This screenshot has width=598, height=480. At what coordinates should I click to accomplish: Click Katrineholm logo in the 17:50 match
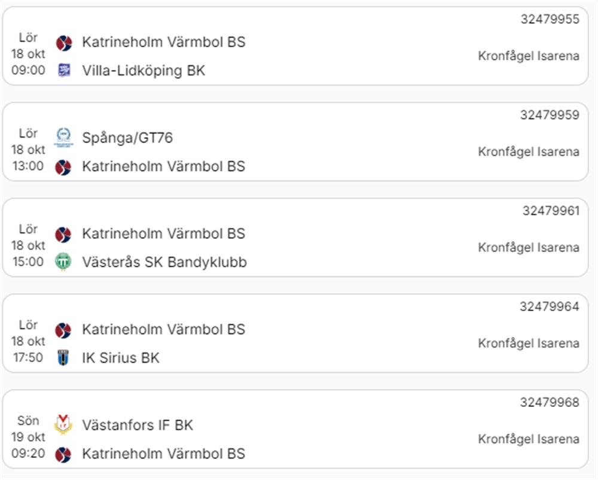[63, 330]
